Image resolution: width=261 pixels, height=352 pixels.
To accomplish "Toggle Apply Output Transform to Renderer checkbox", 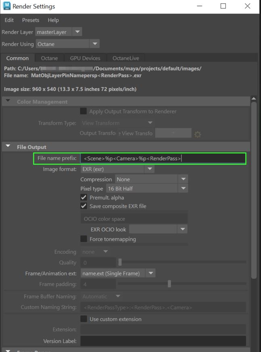I will [x=84, y=111].
